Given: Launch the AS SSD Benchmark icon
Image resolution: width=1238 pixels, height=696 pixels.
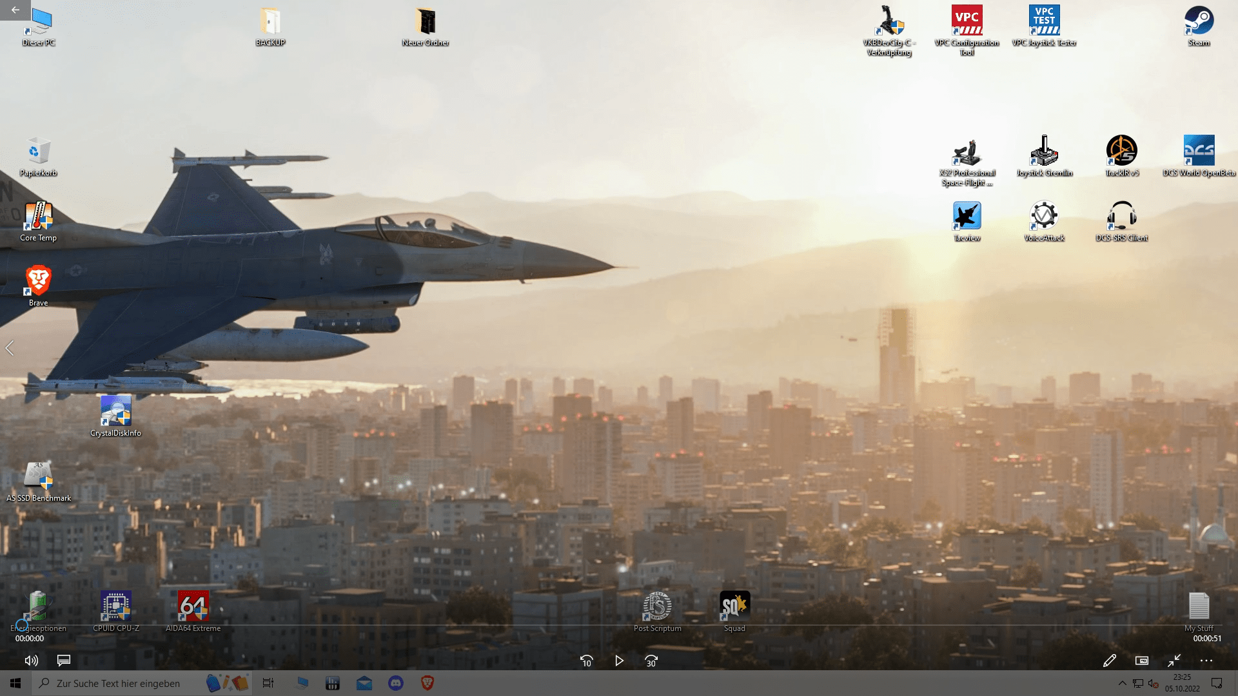Looking at the screenshot, I should (39, 482).
